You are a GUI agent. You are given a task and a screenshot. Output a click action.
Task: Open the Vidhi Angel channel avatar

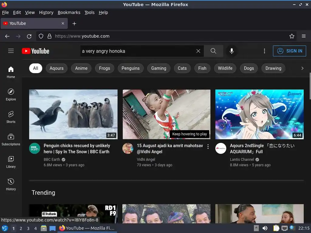pyautogui.click(x=128, y=148)
